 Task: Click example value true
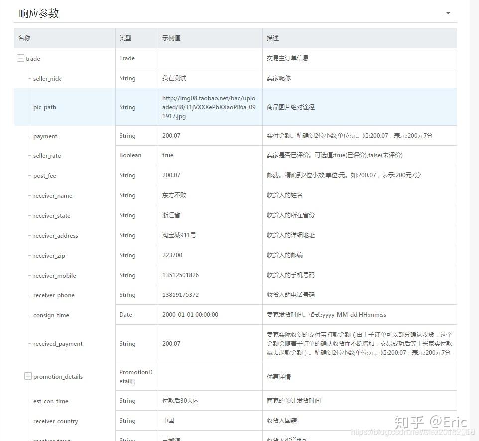(168, 155)
